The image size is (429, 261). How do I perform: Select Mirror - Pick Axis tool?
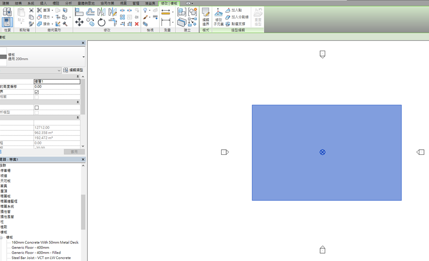[x=101, y=12]
